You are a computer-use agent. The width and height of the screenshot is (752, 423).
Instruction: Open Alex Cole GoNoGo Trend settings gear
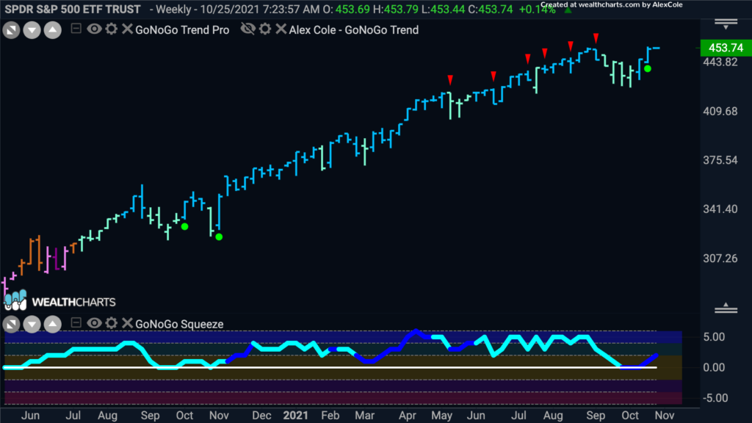click(265, 29)
